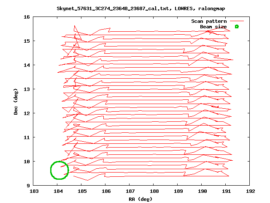Click the x-axis tick label 192
This screenshot has height=203, width=270.
tap(251, 191)
